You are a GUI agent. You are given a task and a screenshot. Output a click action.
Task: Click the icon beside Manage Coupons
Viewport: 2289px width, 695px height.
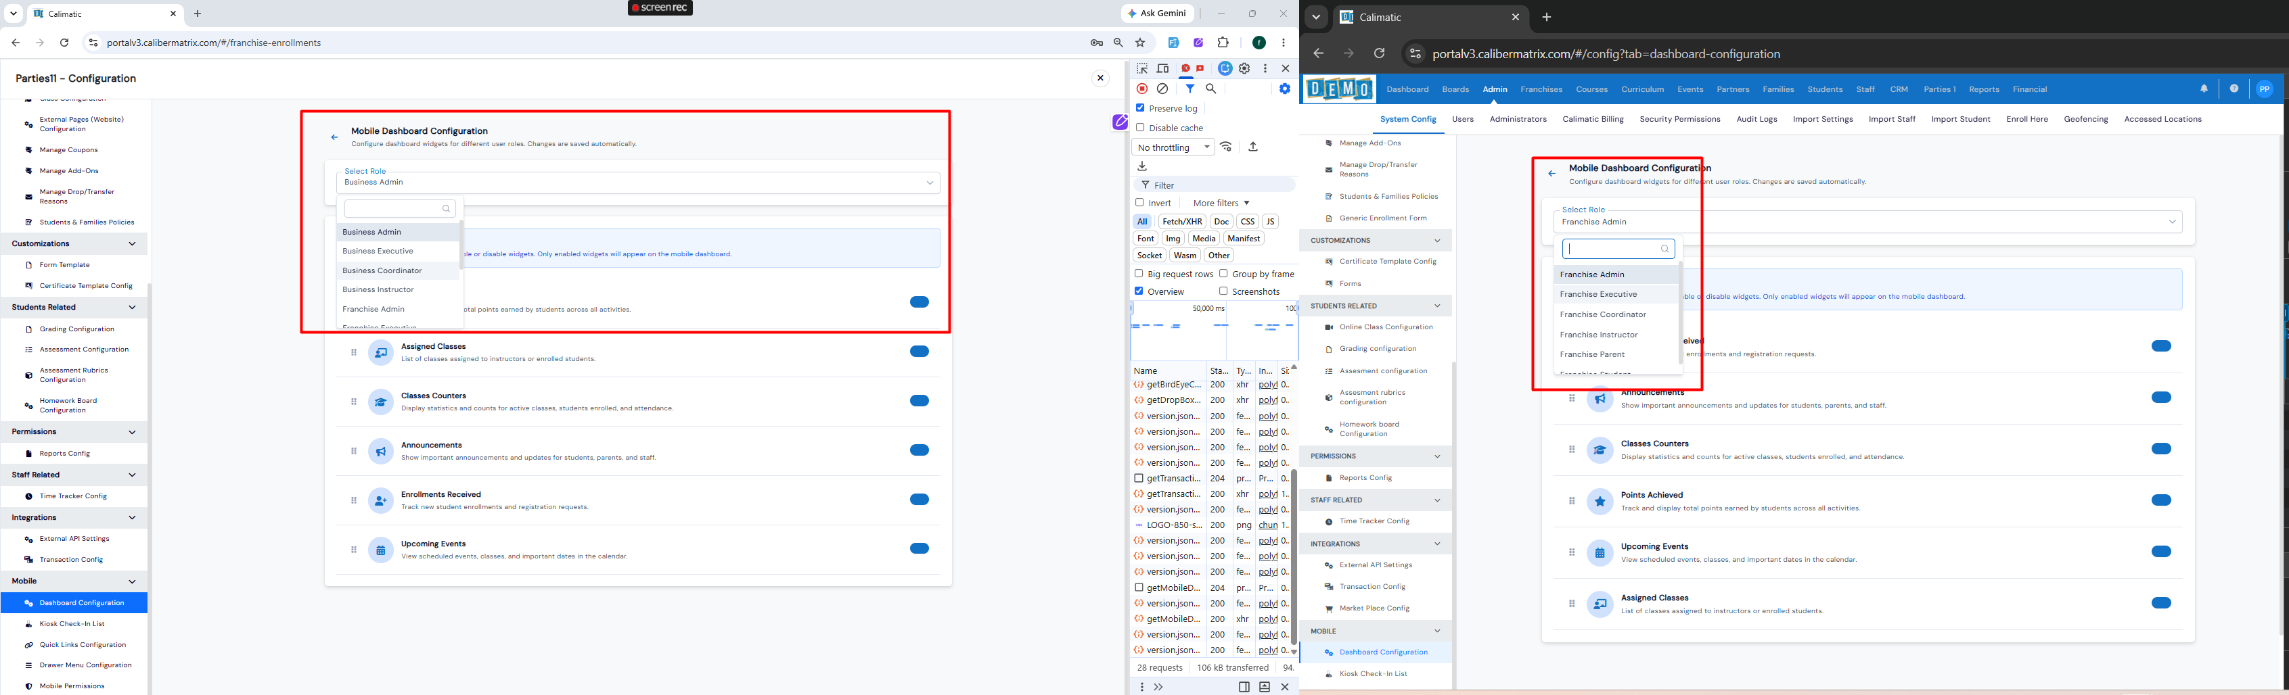[x=28, y=150]
